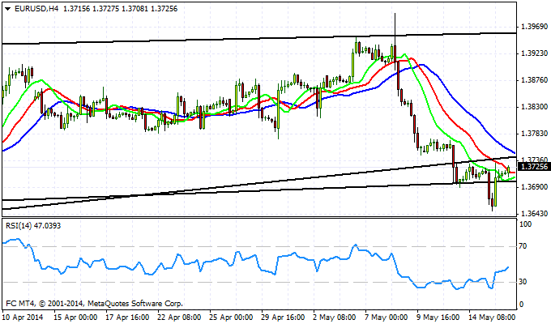Click the 1.36430 price axis label

tap(535, 214)
